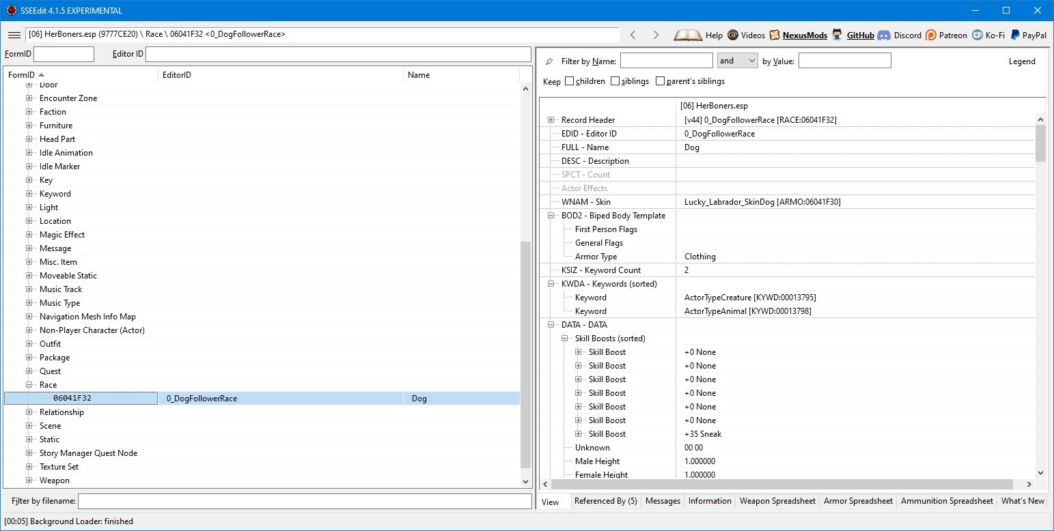Viewport: 1054px width, 531px height.
Task: Expand the +35 Sneak Skill Boost
Action: 579,434
